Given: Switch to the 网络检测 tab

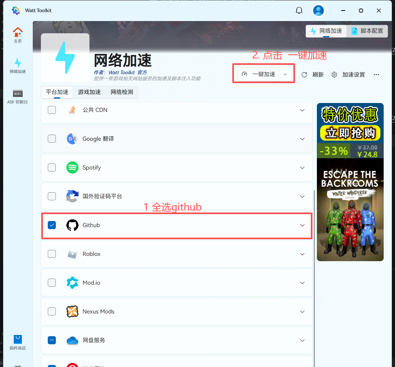Looking at the screenshot, I should (x=122, y=92).
